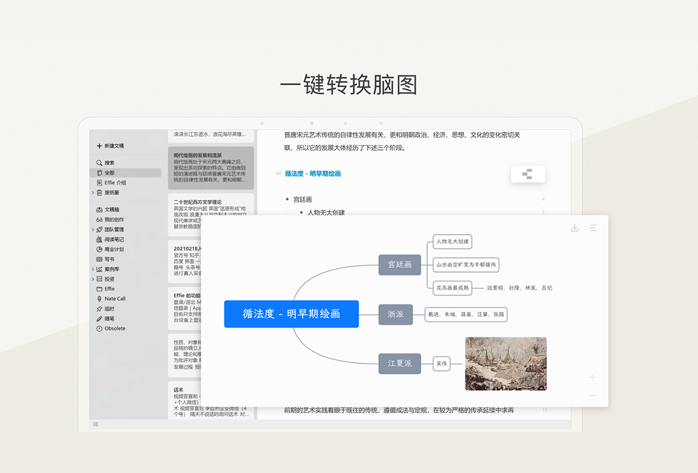Open the Nate Call folder
This screenshot has height=473, width=698.
point(115,299)
